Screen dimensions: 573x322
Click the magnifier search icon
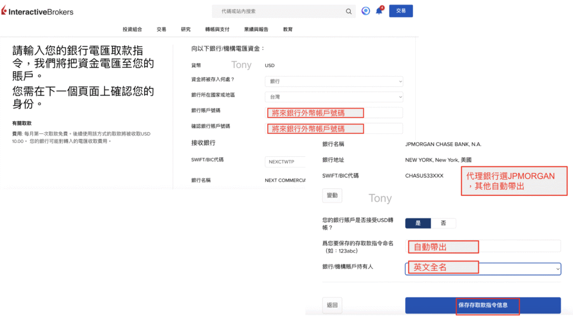tap(349, 11)
